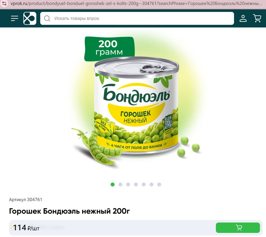Focus the 'Искать товары впрок' search field
The height and width of the screenshot is (237, 266).
click(x=137, y=18)
